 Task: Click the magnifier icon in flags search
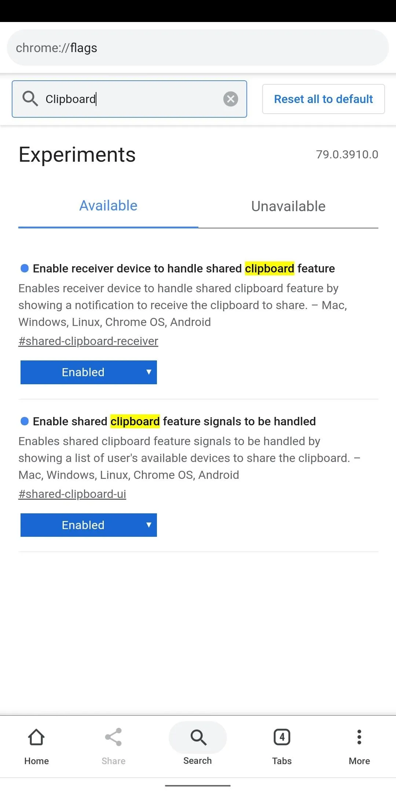click(x=30, y=99)
